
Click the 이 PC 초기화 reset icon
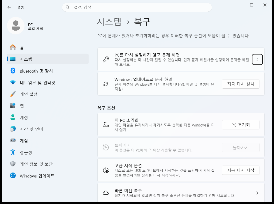[x=106, y=125]
